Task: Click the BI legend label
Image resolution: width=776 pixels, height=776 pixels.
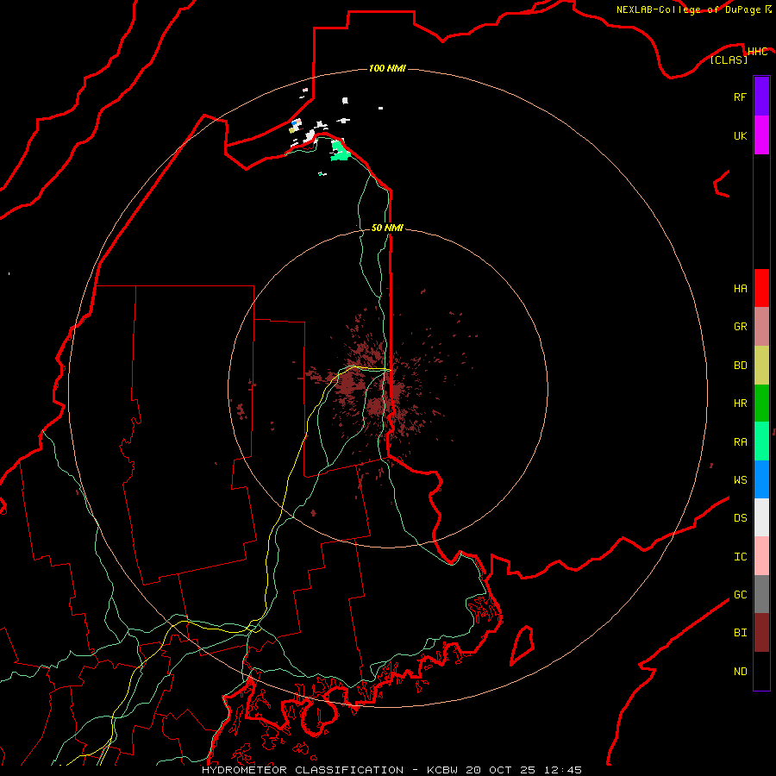Action: [x=740, y=633]
